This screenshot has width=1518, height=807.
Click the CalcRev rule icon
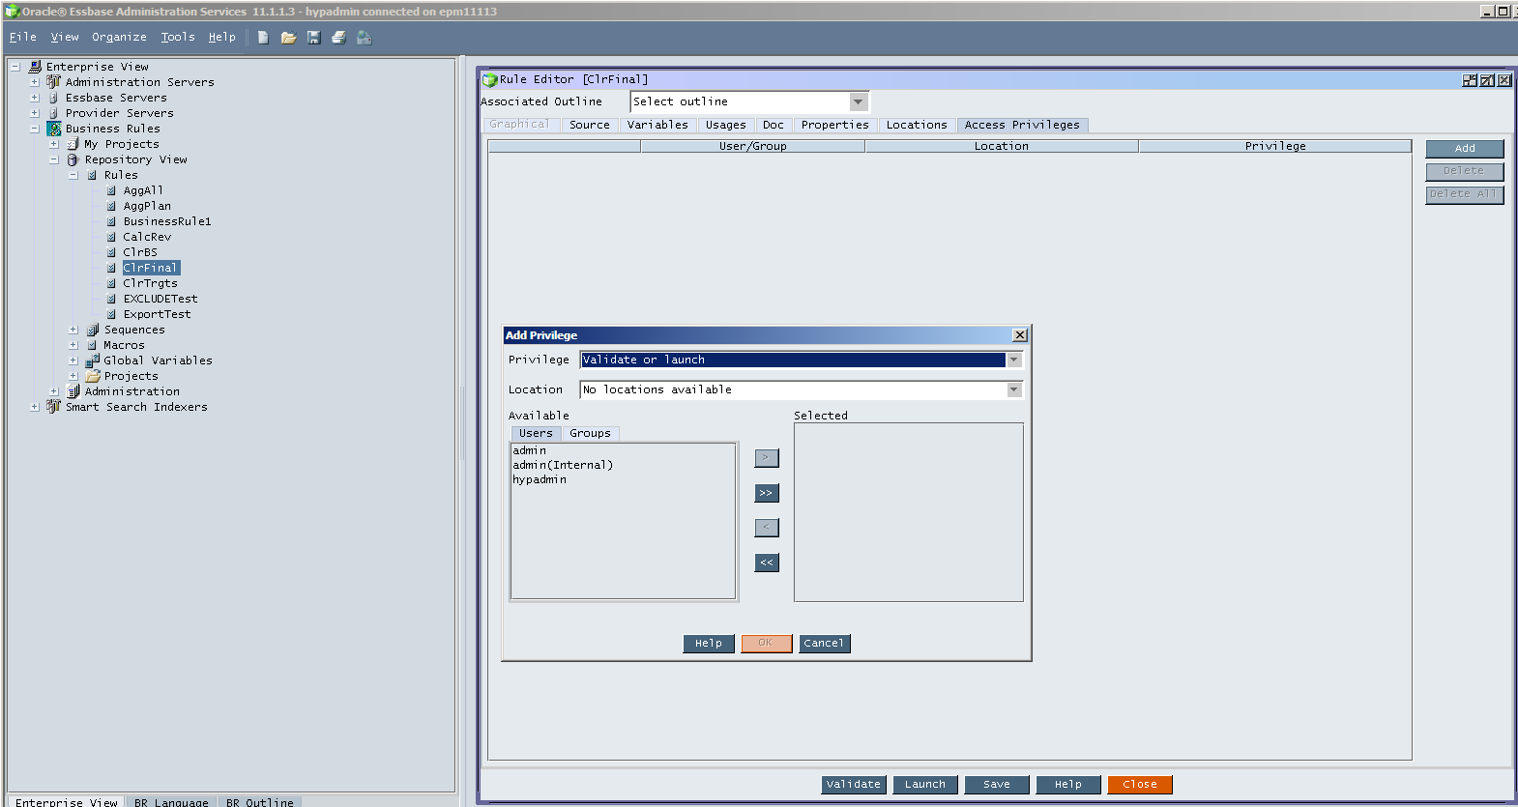(x=111, y=237)
